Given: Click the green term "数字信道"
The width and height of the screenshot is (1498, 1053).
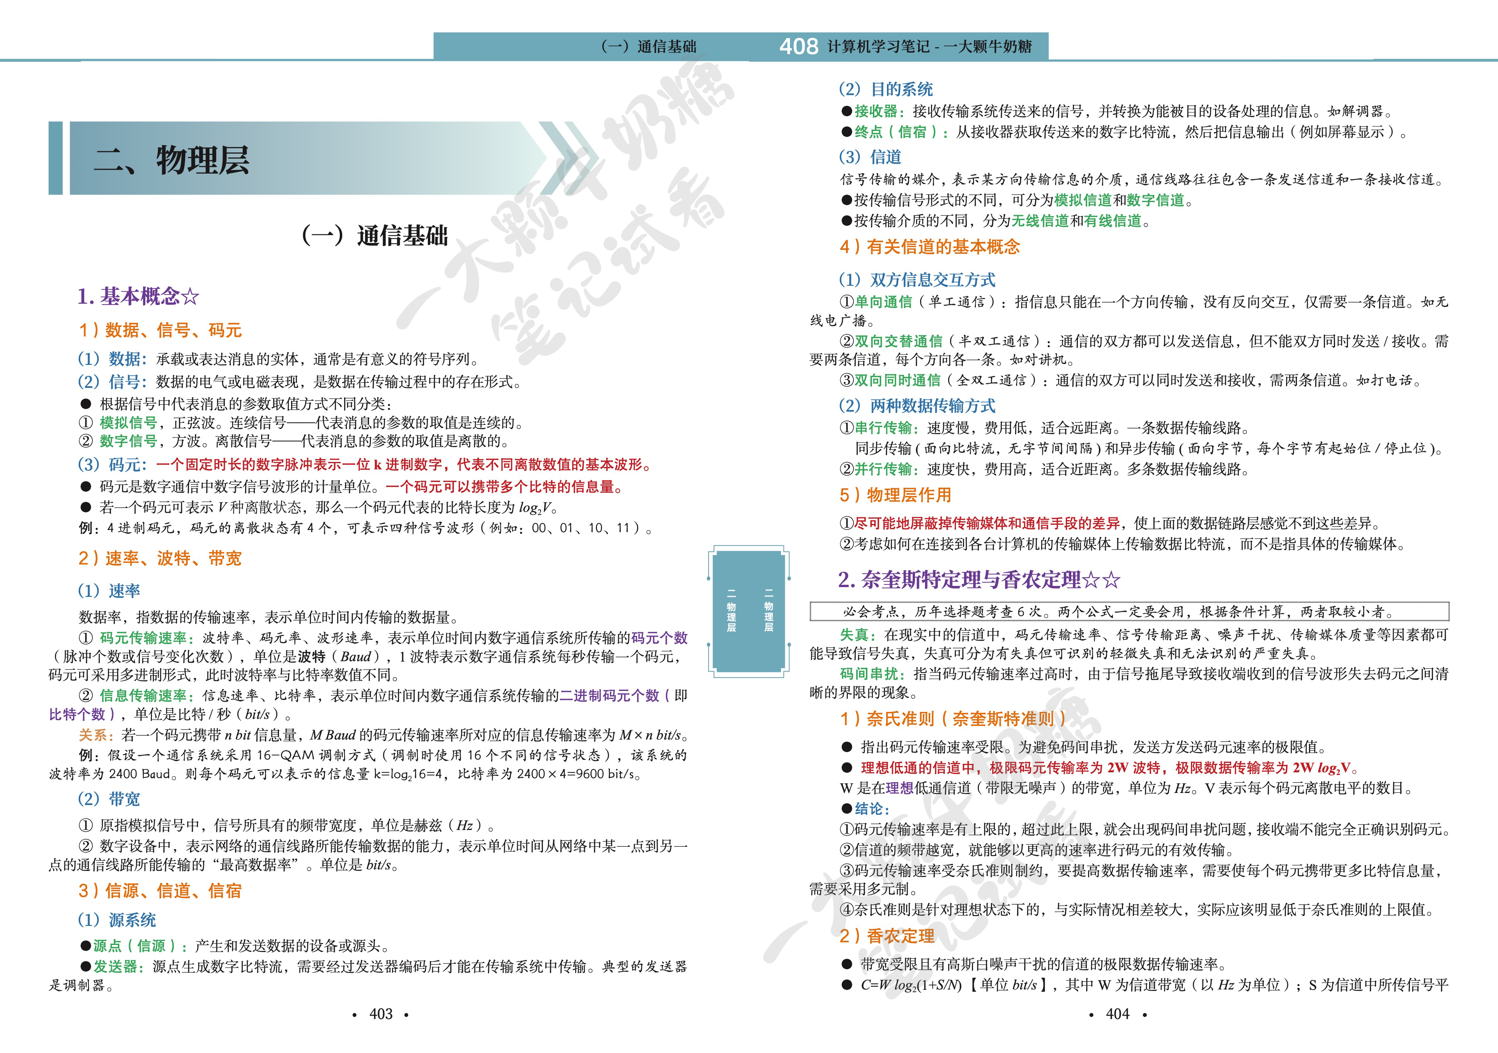Looking at the screenshot, I should tap(1155, 200).
